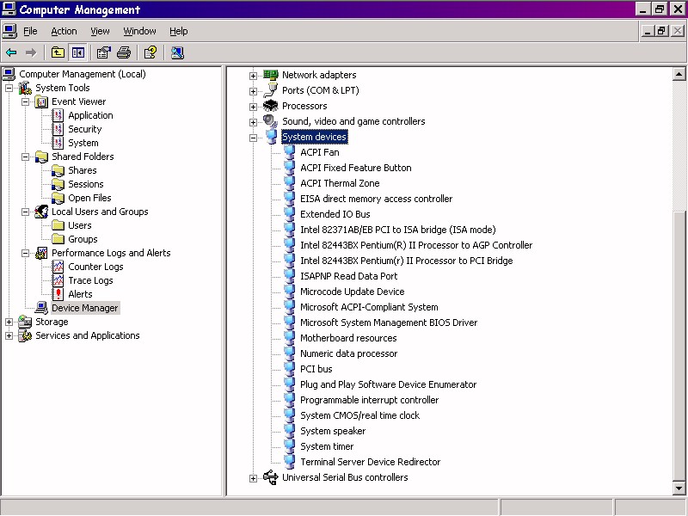Click the Print toolbar icon
The height and width of the screenshot is (516, 688).
(x=124, y=52)
